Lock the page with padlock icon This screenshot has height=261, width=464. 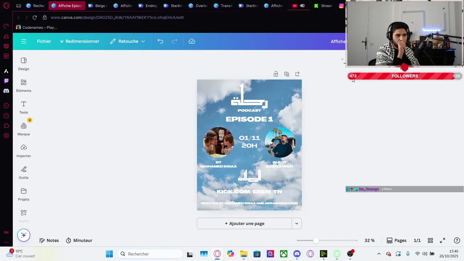coord(276,74)
